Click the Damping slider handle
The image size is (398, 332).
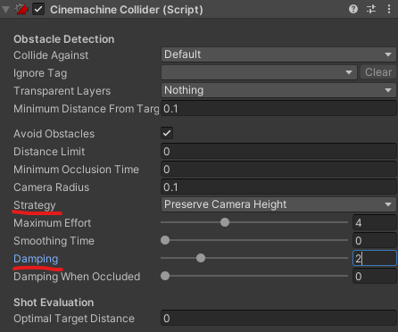201,258
